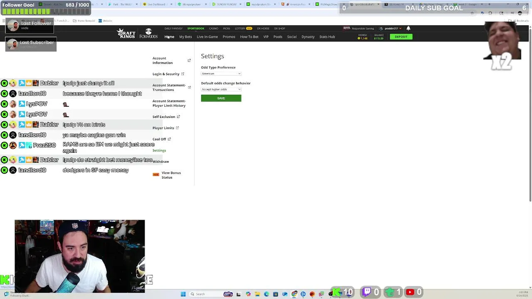Click external link icon next to Login & Security

(x=182, y=74)
